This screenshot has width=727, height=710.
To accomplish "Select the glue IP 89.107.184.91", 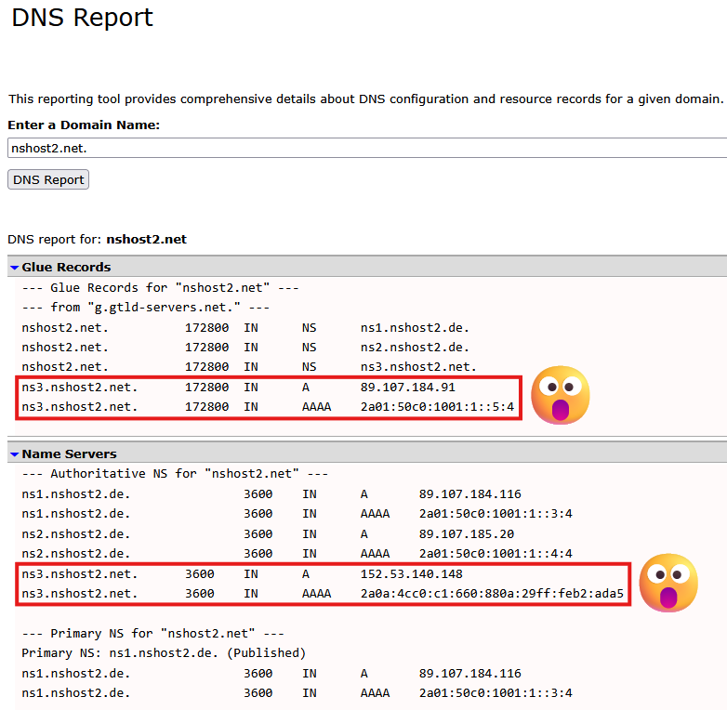I will click(407, 387).
